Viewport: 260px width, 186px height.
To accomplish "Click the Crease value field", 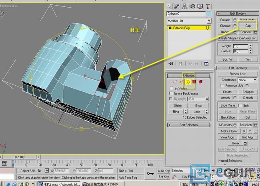I will [240, 51].
